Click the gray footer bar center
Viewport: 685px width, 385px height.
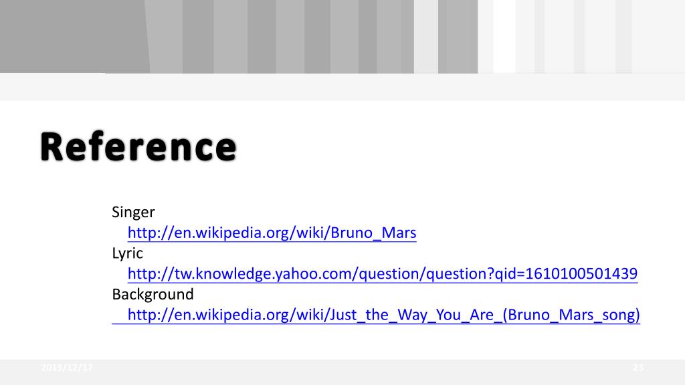[x=342, y=372]
